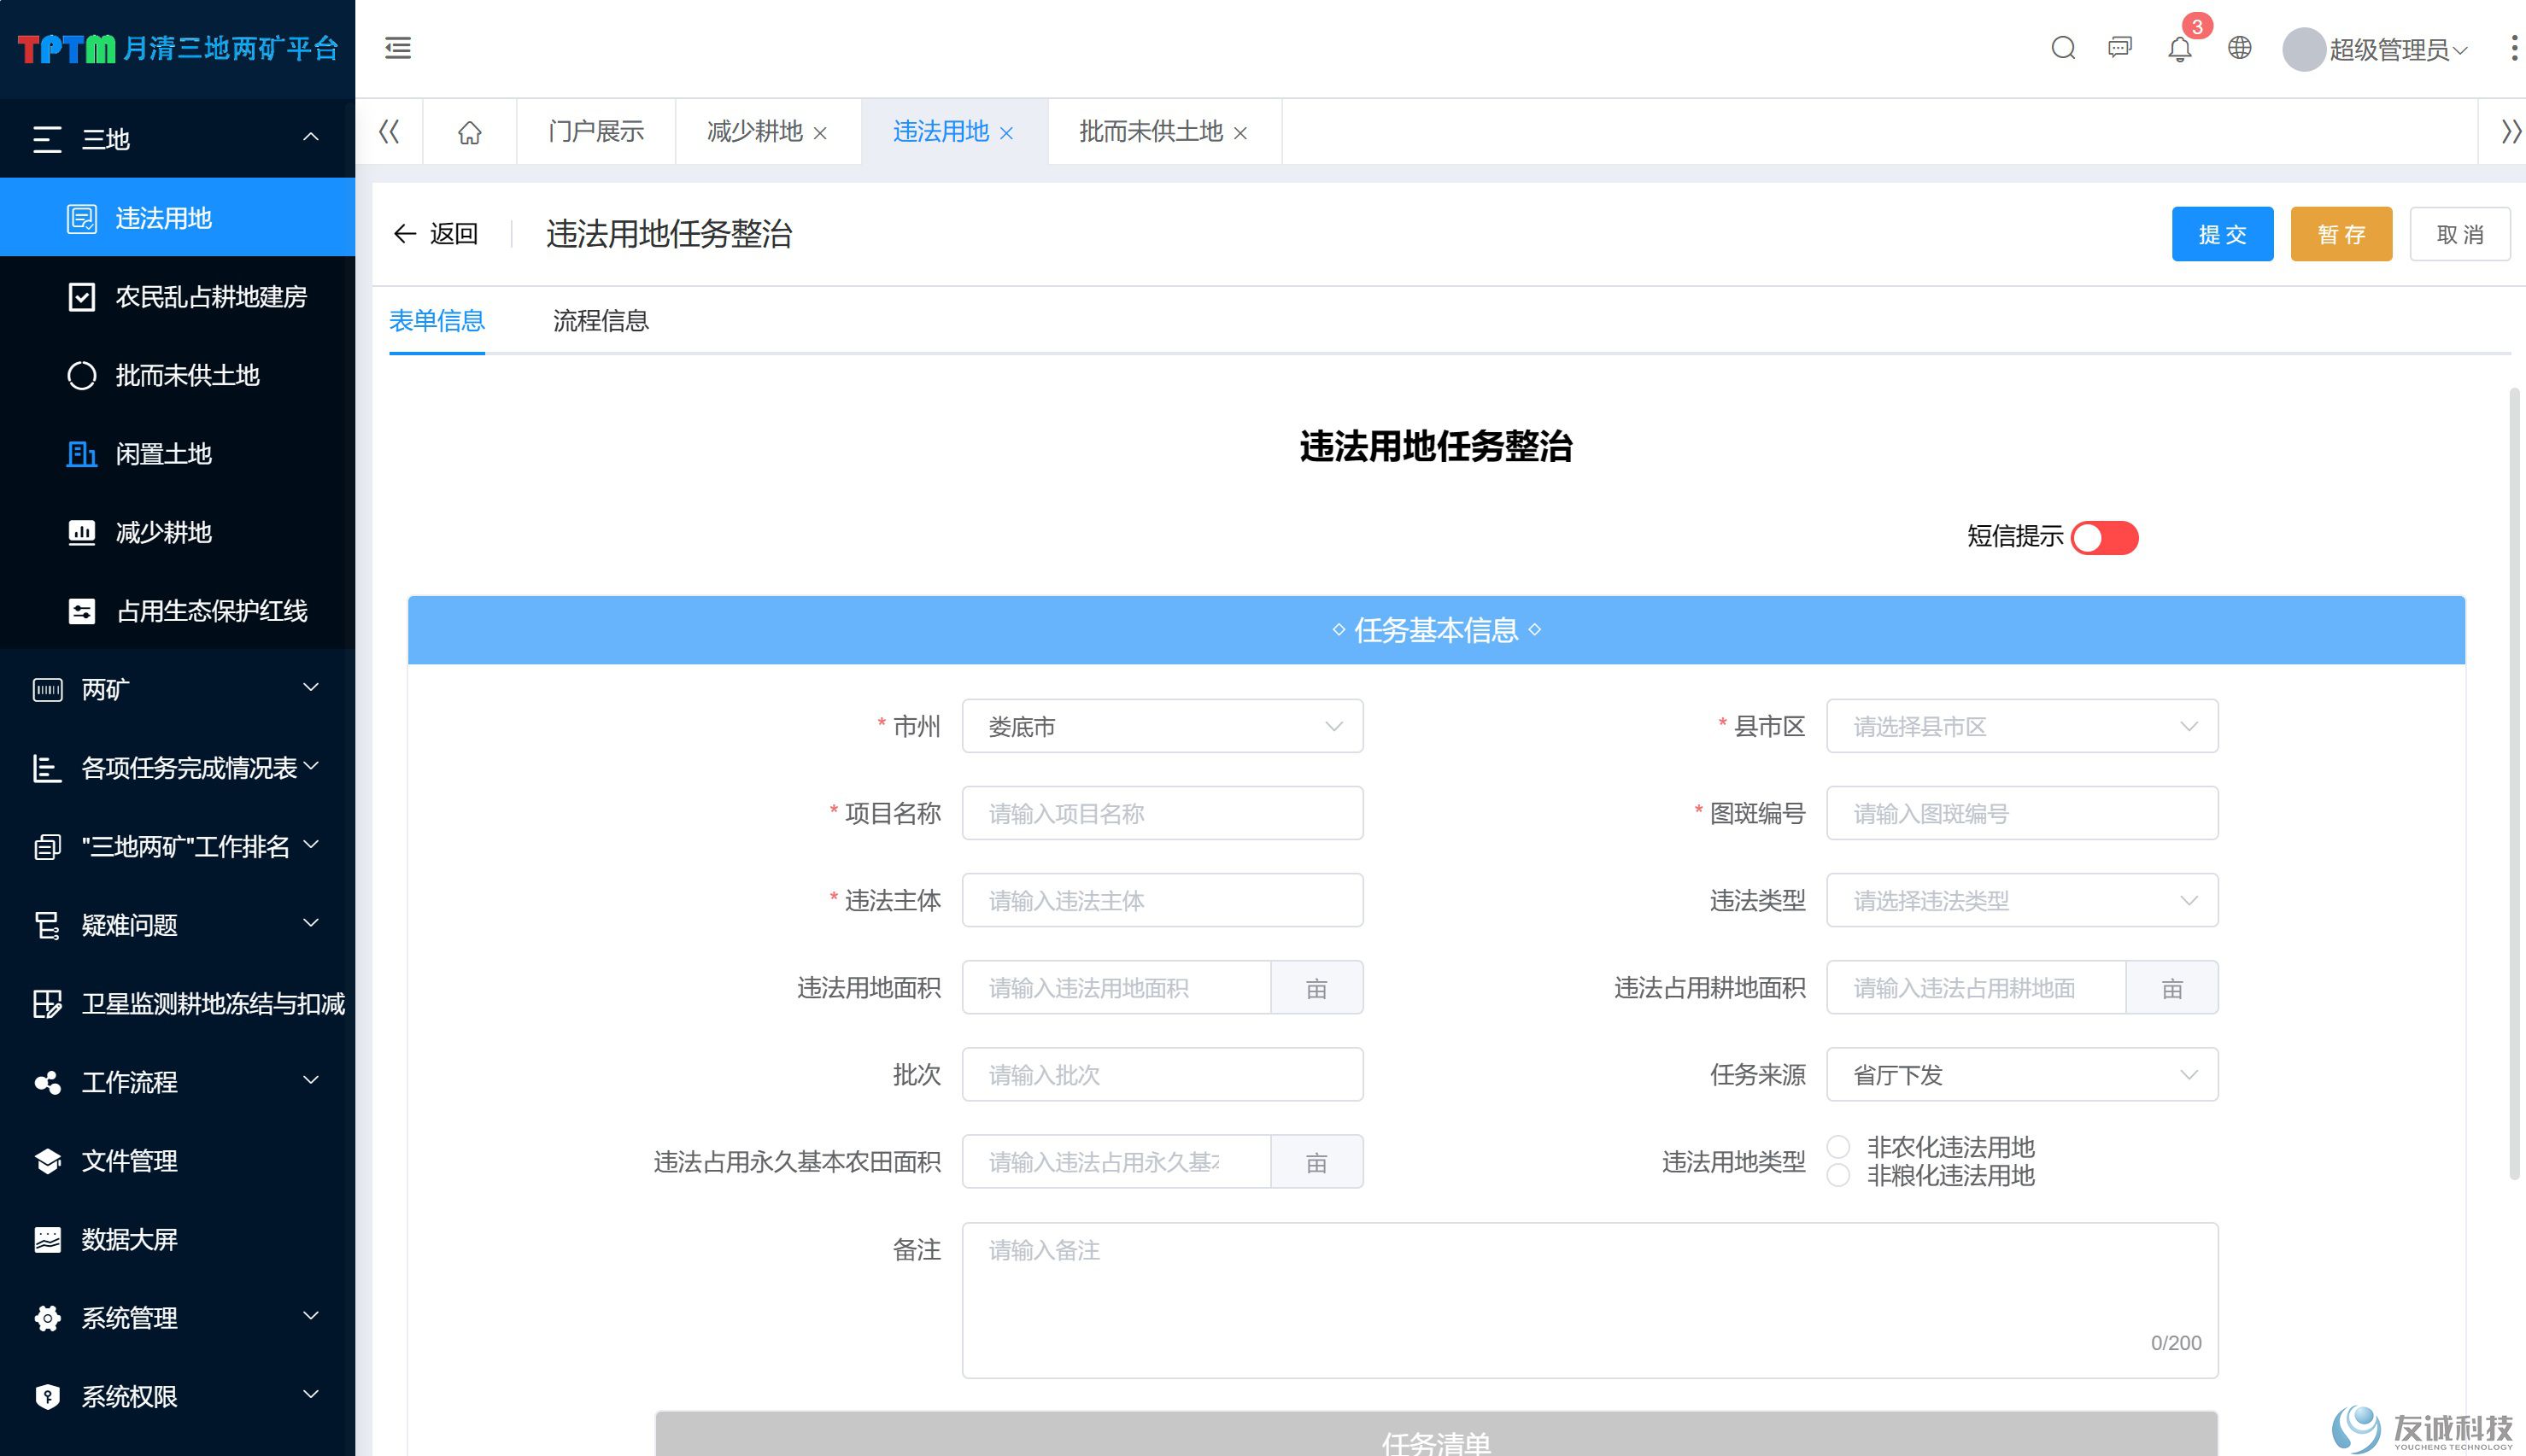The height and width of the screenshot is (1456, 2526).
Task: Open the 市州 dropdown showing 娄底市
Action: tap(1162, 727)
